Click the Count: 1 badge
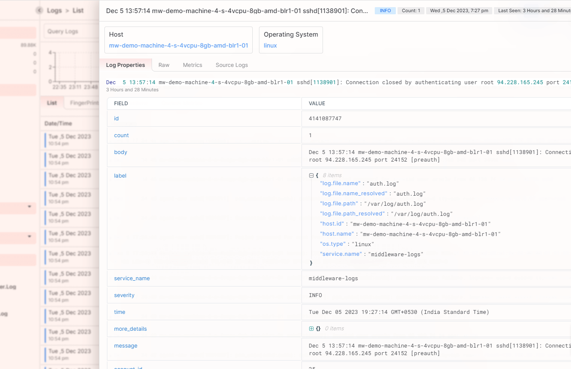The height and width of the screenshot is (369, 571). (411, 10)
